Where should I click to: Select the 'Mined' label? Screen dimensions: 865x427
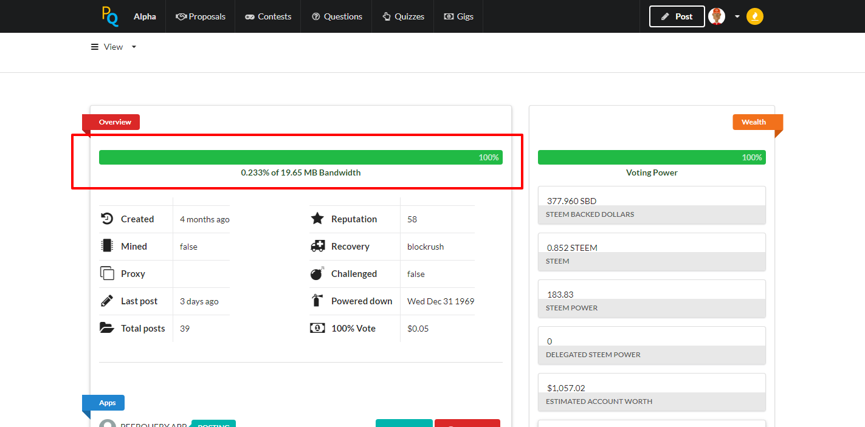pos(134,247)
